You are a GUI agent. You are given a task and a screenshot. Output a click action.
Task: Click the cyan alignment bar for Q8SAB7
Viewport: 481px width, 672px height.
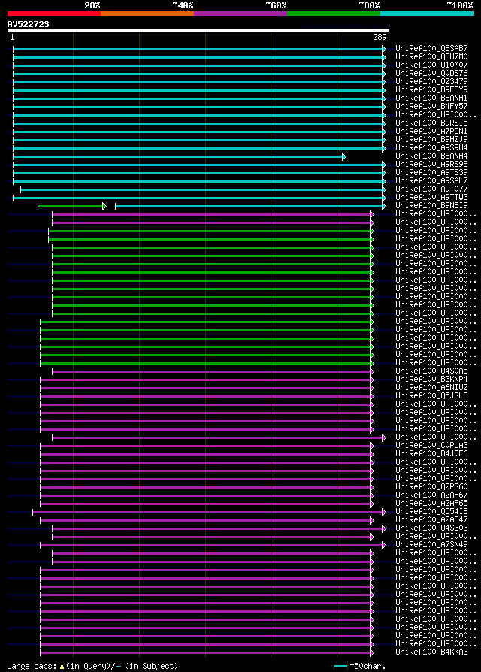(x=200, y=50)
